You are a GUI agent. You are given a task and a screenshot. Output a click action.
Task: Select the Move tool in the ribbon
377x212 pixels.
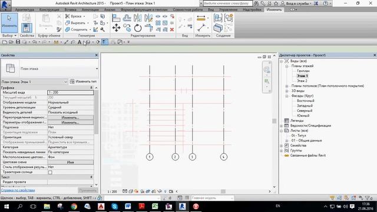(117, 28)
